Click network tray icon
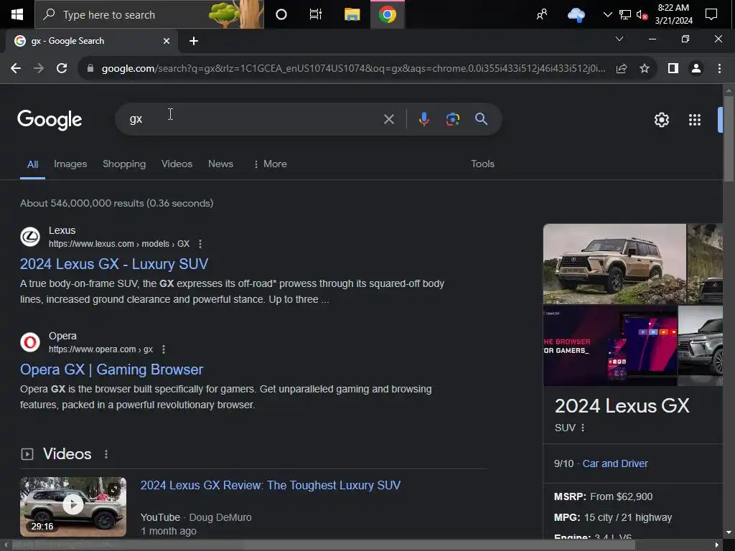This screenshot has height=551, width=735. [625, 14]
